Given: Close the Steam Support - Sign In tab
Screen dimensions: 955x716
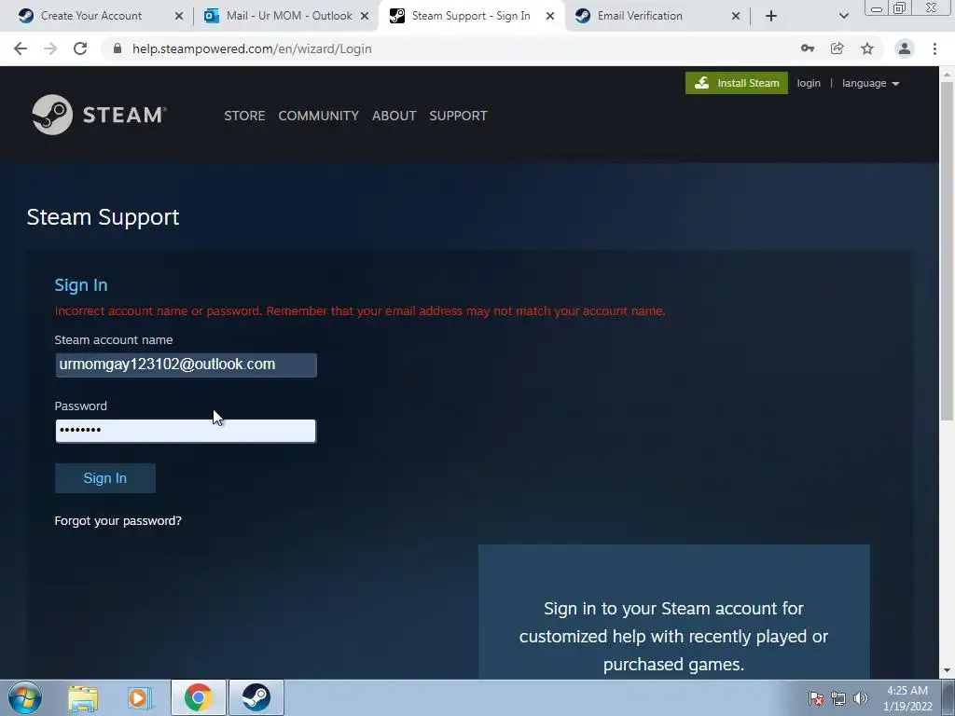Looking at the screenshot, I should pos(550,17).
